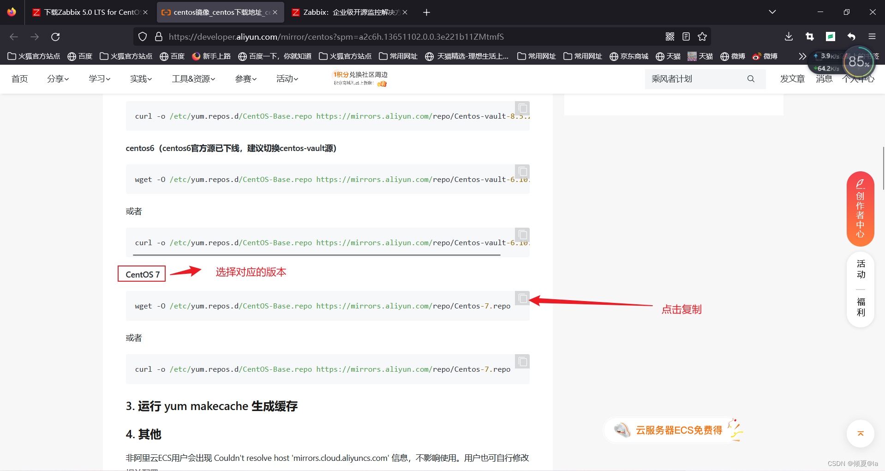This screenshot has height=471, width=885.
Task: Open the first 常用网址 bookmark folder
Action: click(398, 56)
